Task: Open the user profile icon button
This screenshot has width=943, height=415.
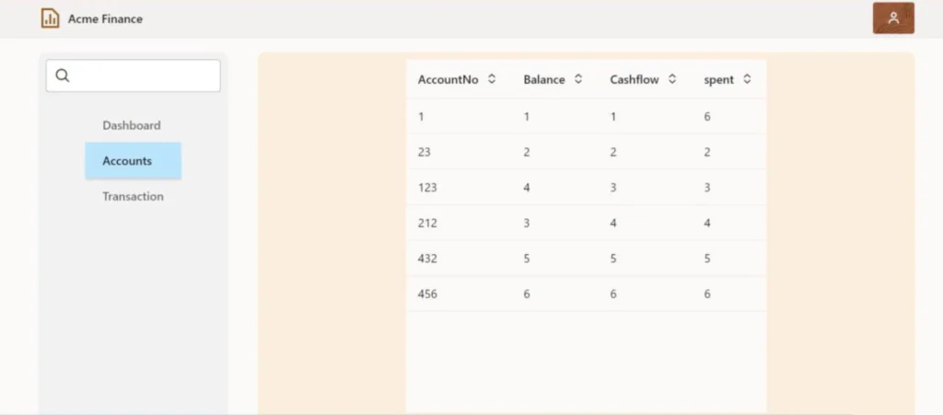Action: pyautogui.click(x=892, y=18)
